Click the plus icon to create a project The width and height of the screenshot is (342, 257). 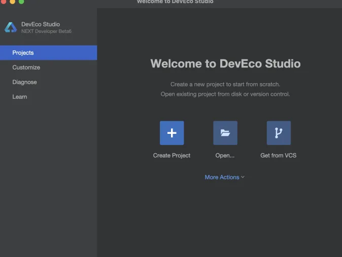(172, 133)
